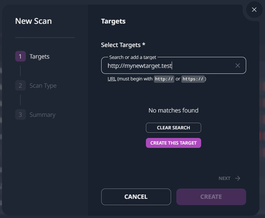This screenshot has width=265, height=218.
Task: Click the 'No matches found' message area
Action: click(x=173, y=110)
